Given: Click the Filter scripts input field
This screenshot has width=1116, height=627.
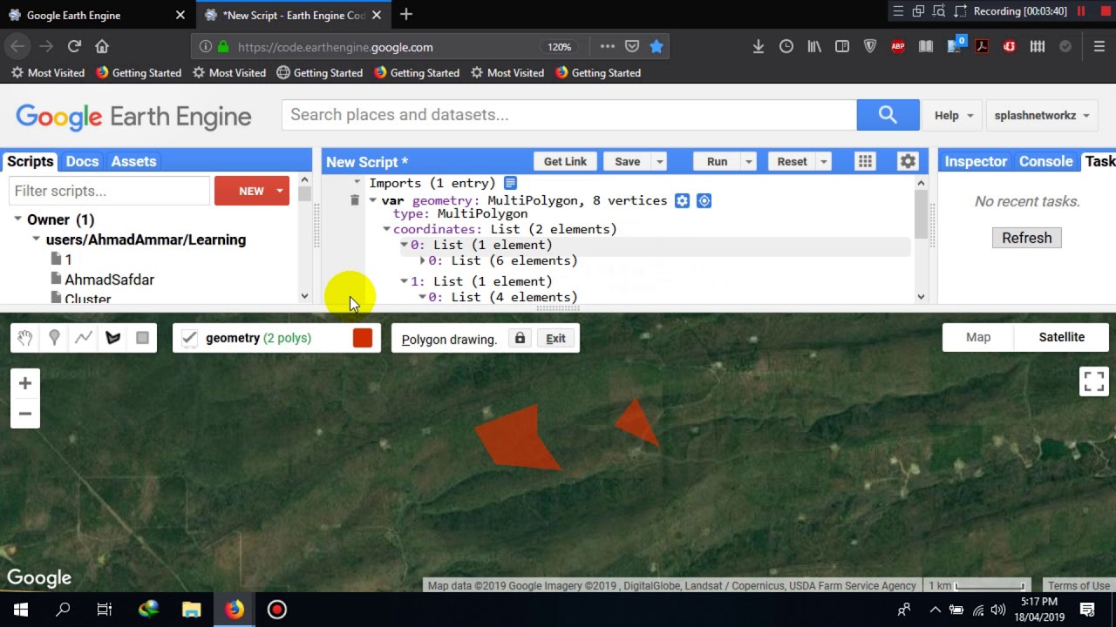Looking at the screenshot, I should [x=109, y=191].
